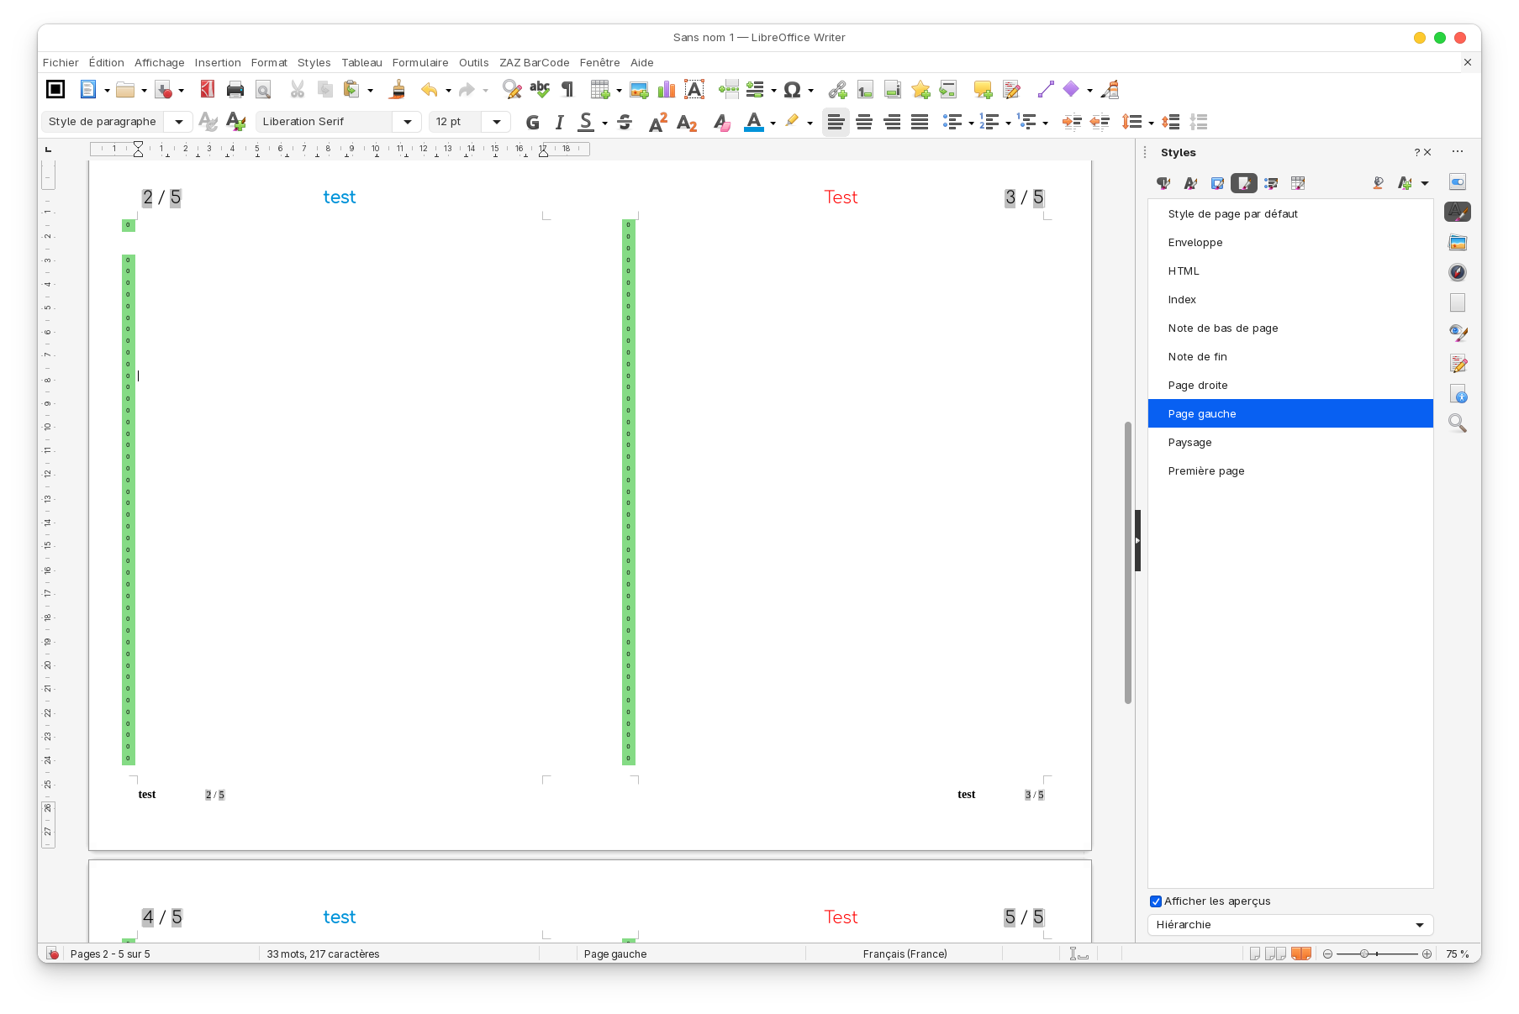Open Page panel icon in sidebar
Screen dimensions: 1519x1014
1458,302
